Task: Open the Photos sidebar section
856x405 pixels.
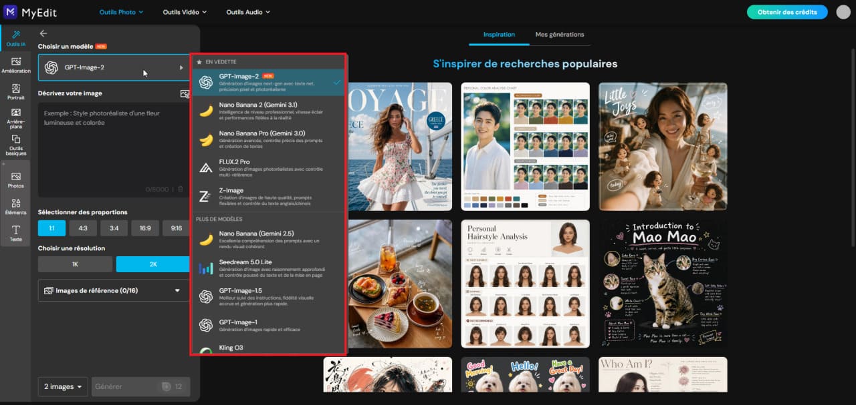Action: (15, 180)
